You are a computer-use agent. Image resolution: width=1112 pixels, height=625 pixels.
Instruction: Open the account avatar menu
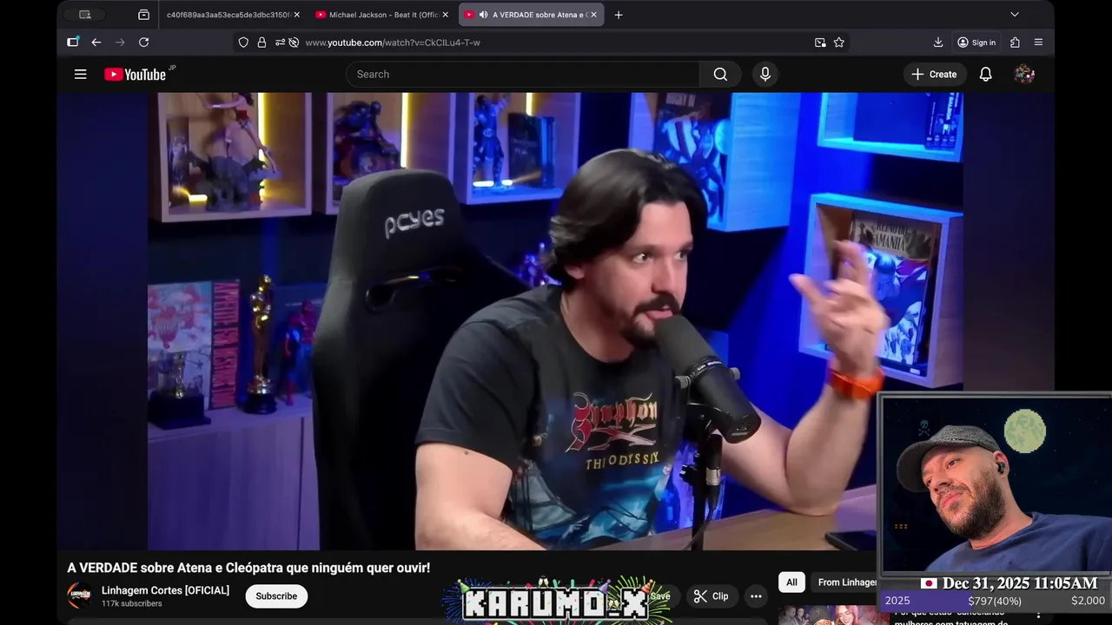click(x=1024, y=75)
